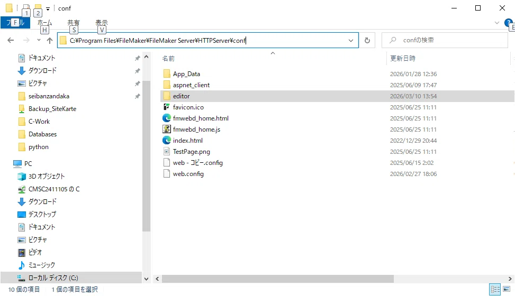Open the 共有 ribbon tab
The width and height of the screenshot is (515, 296).
pos(74,23)
